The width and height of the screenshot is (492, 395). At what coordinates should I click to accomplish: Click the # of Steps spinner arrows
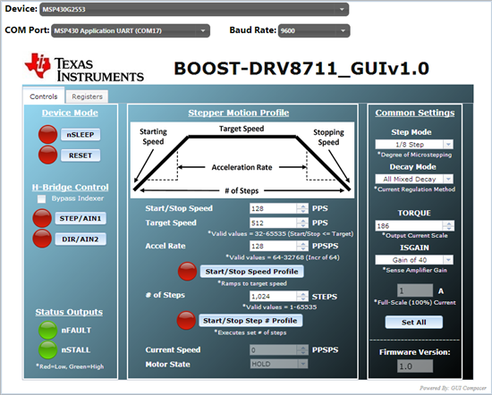tap(302, 296)
